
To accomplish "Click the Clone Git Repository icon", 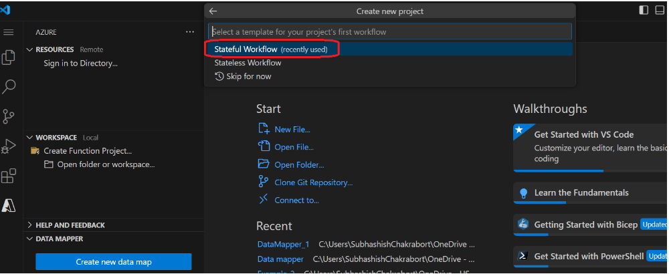I will point(263,182).
